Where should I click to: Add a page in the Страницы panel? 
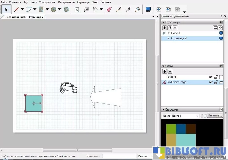165,28
